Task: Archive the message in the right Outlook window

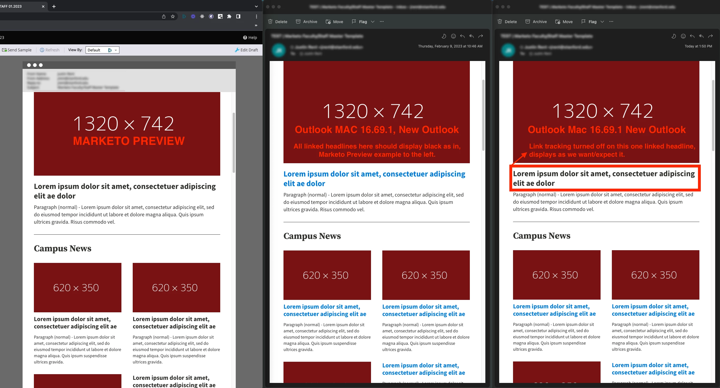Action: tap(536, 22)
